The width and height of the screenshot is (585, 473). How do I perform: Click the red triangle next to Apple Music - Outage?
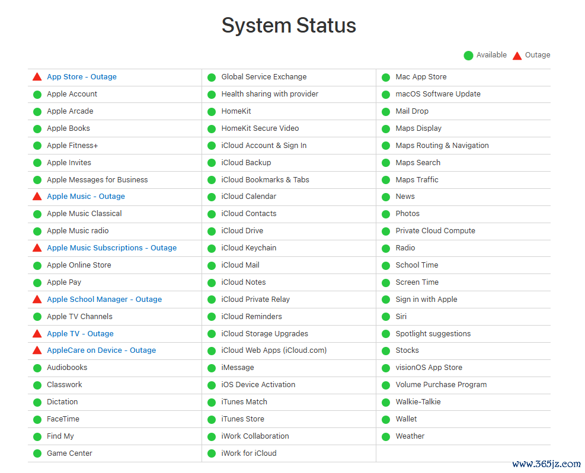[x=37, y=197]
